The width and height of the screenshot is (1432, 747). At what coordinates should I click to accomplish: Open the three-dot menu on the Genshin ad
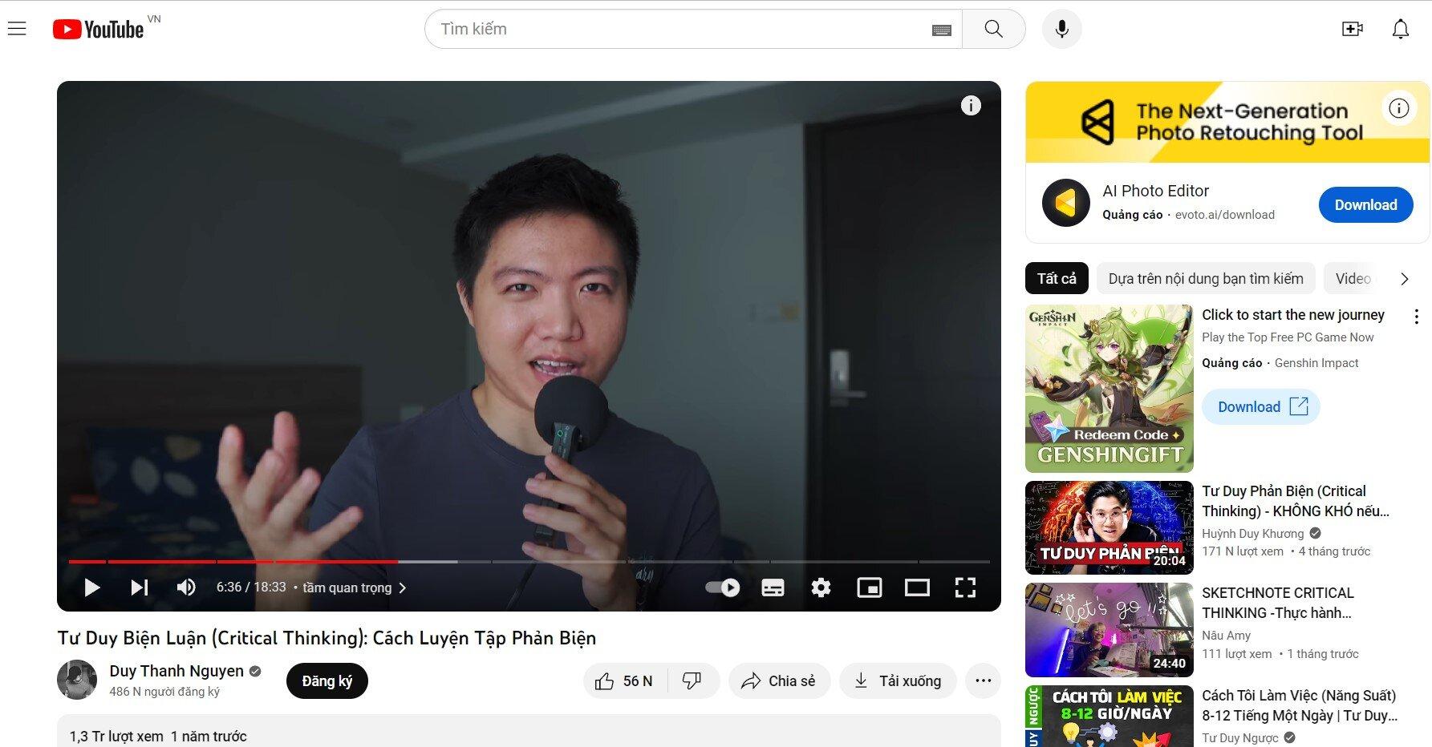pyautogui.click(x=1416, y=317)
